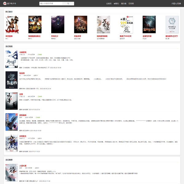This screenshot has width=184, height=184.
Task: Click the 登入/注册 login link
Action: (176, 4)
